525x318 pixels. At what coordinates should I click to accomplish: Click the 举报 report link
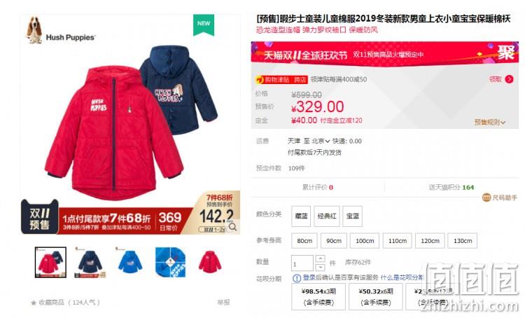click(x=223, y=303)
